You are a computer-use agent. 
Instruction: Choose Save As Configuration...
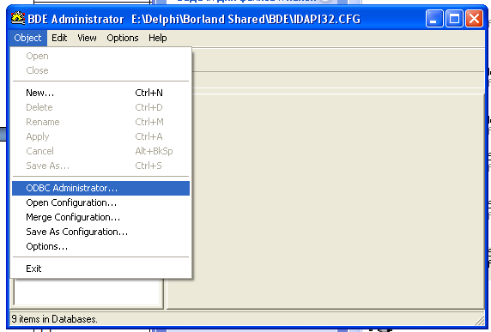coord(100,232)
